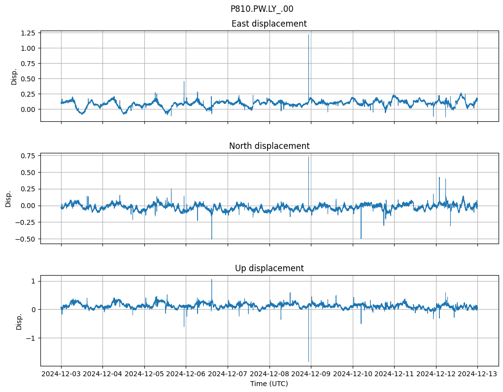Click the East plot's Disp. y-axis label

pos(14,76)
